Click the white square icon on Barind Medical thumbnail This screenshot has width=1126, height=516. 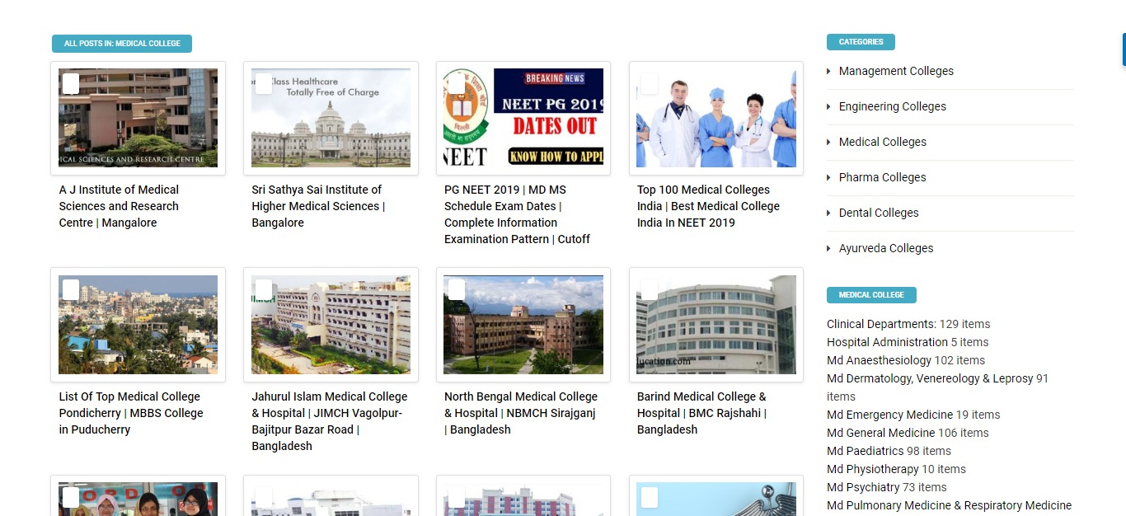[650, 290]
